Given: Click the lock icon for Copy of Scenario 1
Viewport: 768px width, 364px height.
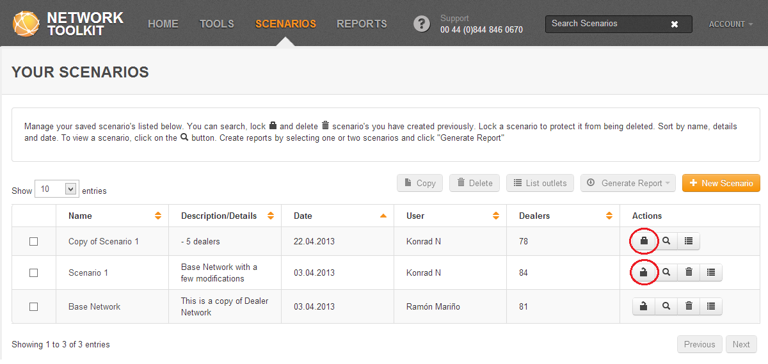Looking at the screenshot, I should click(644, 241).
